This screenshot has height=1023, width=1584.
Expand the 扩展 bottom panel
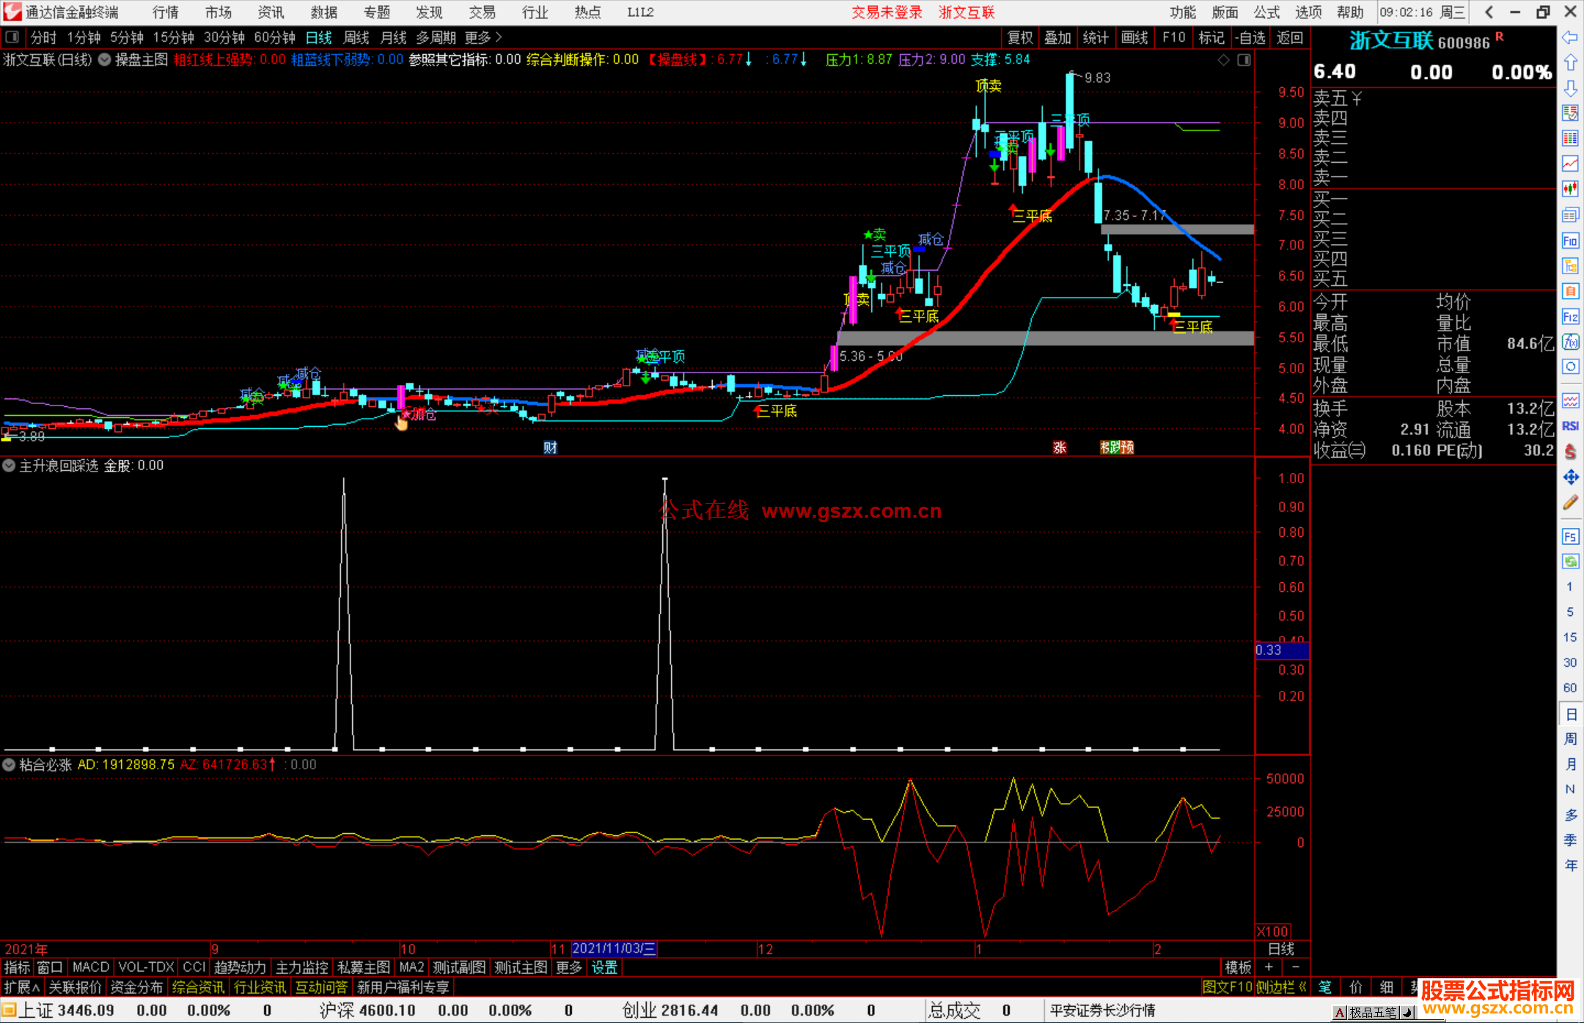[22, 987]
